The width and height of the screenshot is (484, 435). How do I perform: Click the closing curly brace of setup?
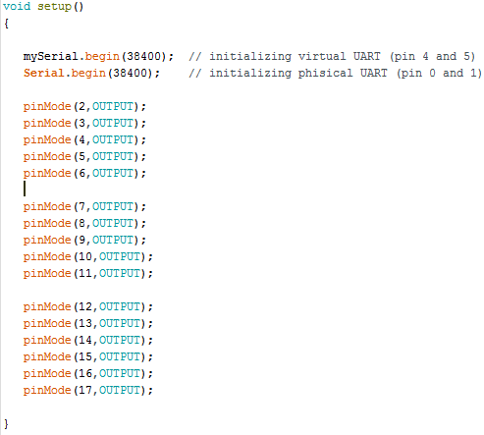[6, 423]
